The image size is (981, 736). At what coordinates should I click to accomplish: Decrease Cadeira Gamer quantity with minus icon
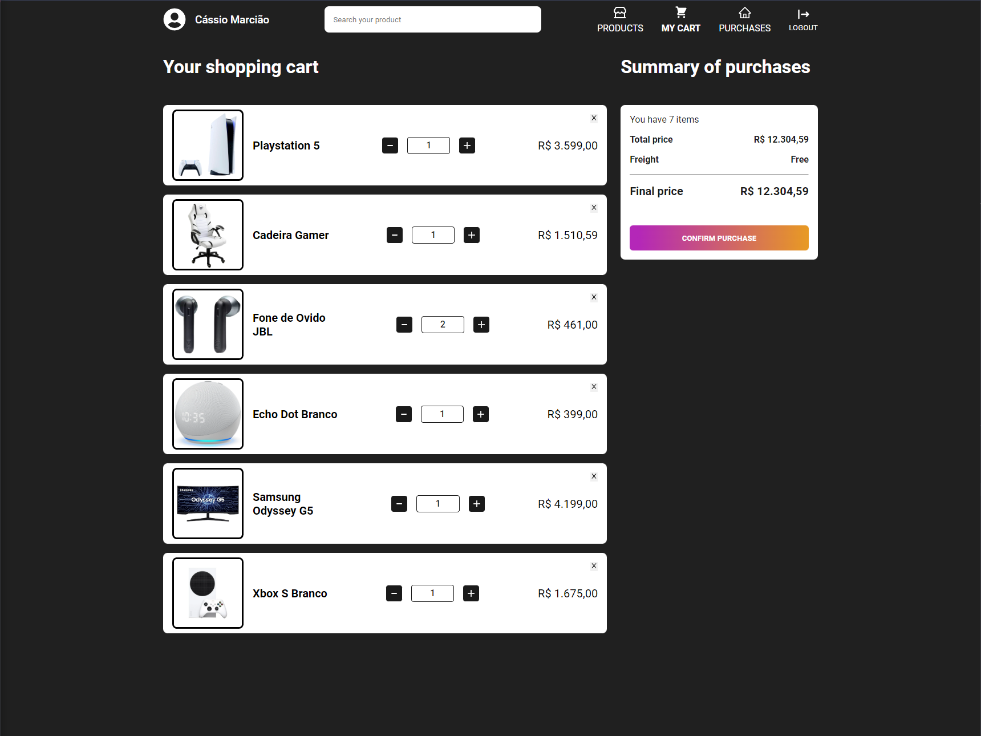coord(394,234)
